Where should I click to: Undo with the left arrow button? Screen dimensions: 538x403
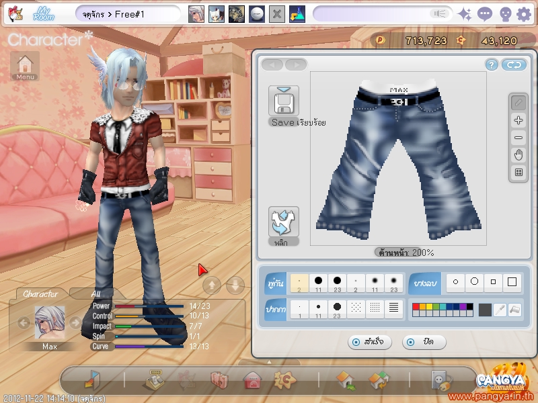pyautogui.click(x=272, y=64)
